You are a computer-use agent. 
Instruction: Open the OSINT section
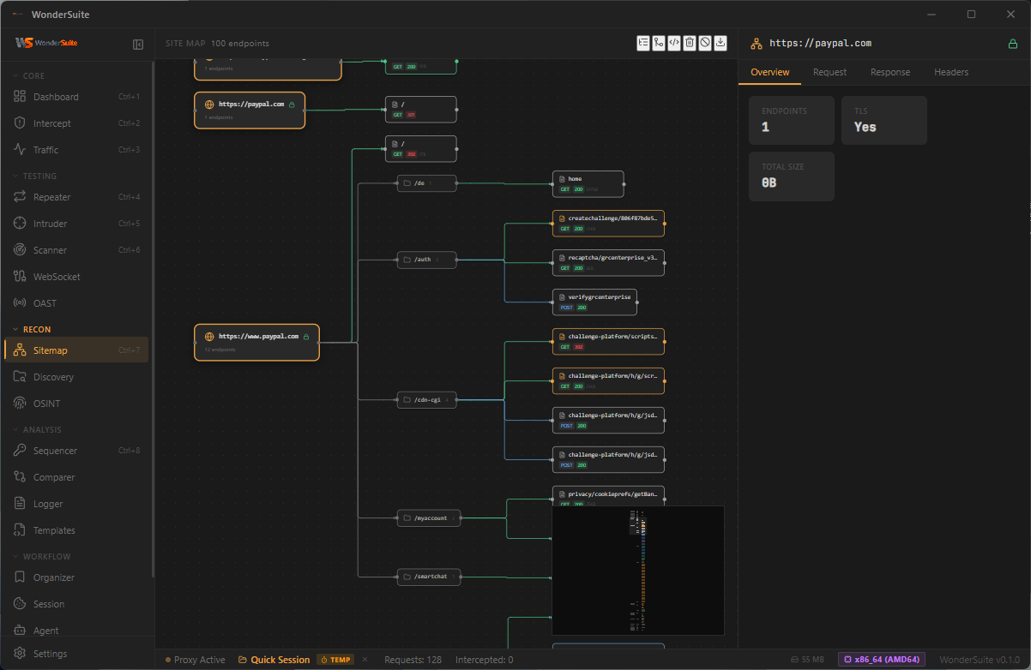point(76,404)
